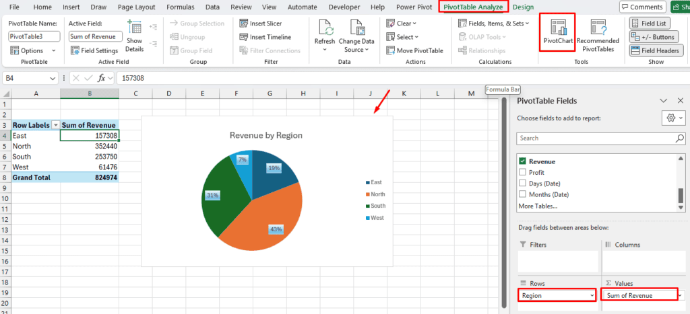Open the Name Box dropdown
690x314 pixels.
tap(53, 78)
